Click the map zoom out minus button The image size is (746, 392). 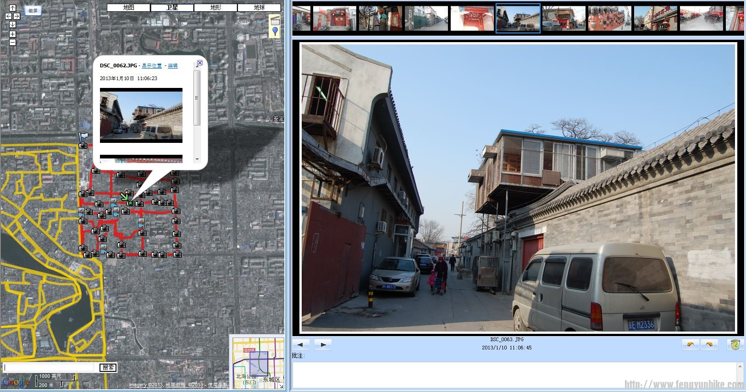pyautogui.click(x=12, y=42)
